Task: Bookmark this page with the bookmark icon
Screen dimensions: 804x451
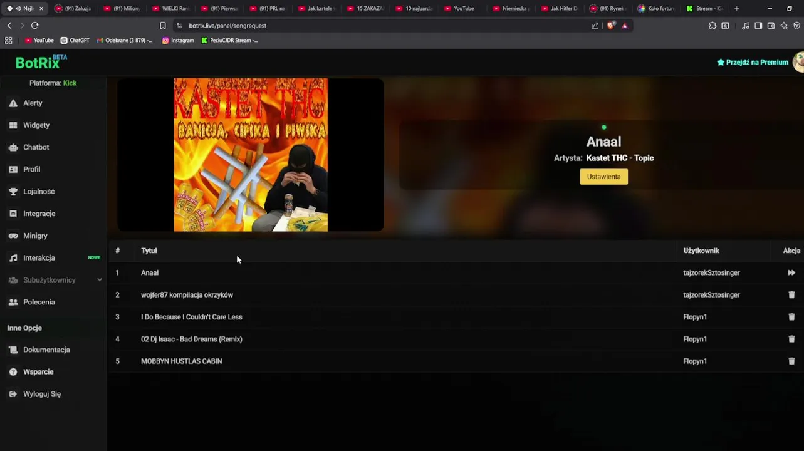Action: coord(163,26)
